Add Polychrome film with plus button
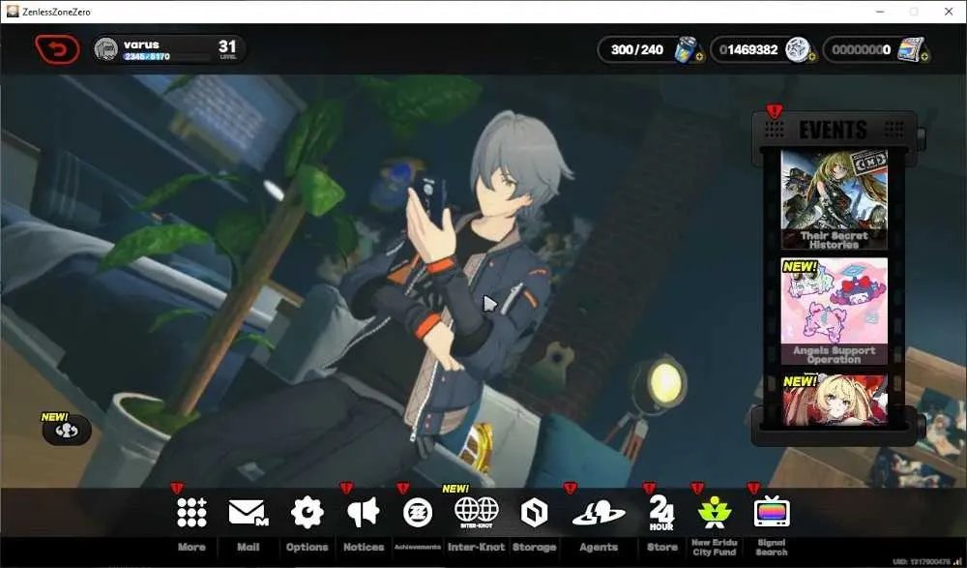Image resolution: width=967 pixels, height=568 pixels. click(x=924, y=57)
